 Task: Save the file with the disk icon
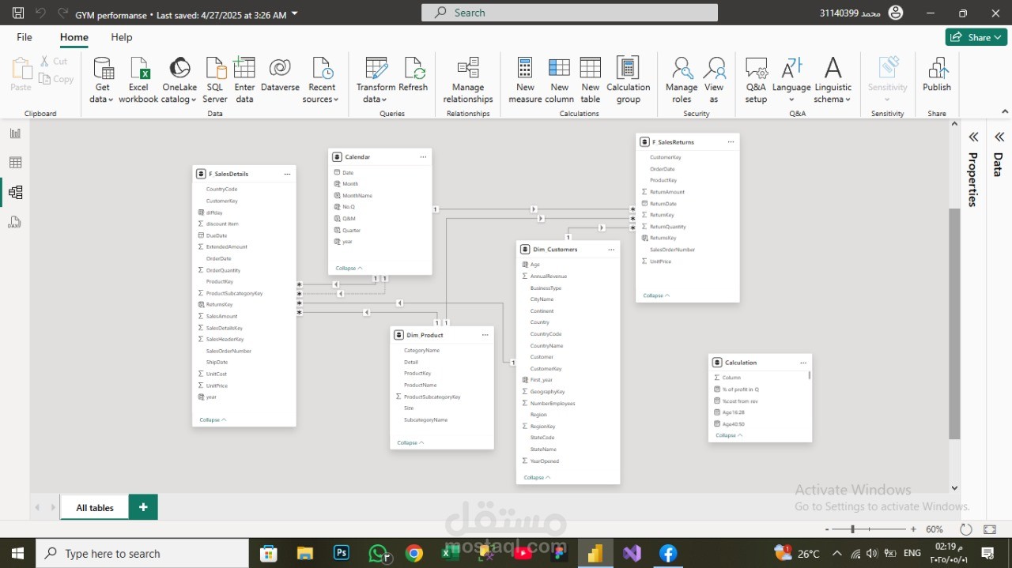[17, 13]
